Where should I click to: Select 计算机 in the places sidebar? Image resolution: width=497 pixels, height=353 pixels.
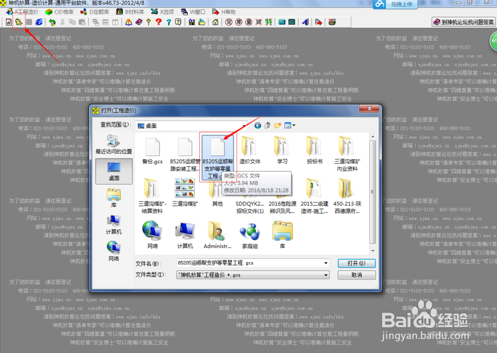114,225
